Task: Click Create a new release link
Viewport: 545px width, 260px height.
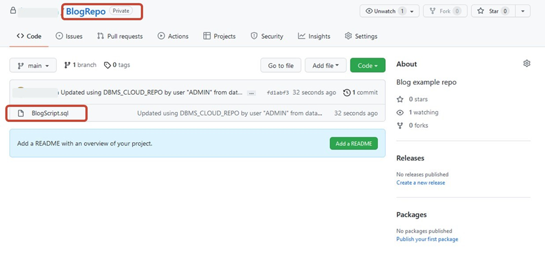Action: tap(421, 183)
